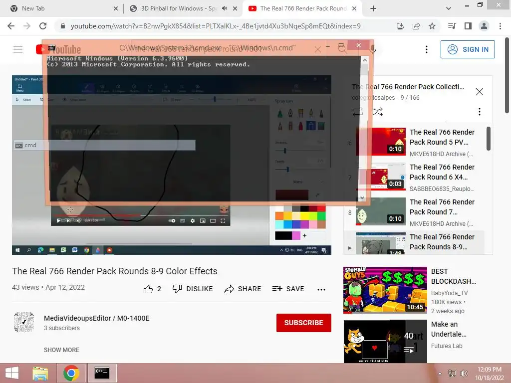The width and height of the screenshot is (511, 383).
Task: Open the cmd window system menu icon
Action: coord(51,48)
